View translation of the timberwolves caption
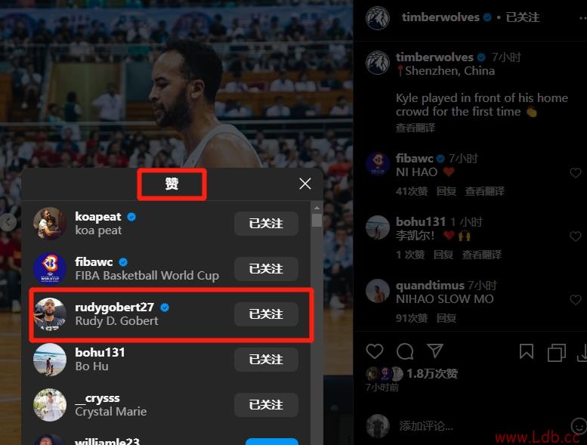587x445 pixels. (x=416, y=128)
